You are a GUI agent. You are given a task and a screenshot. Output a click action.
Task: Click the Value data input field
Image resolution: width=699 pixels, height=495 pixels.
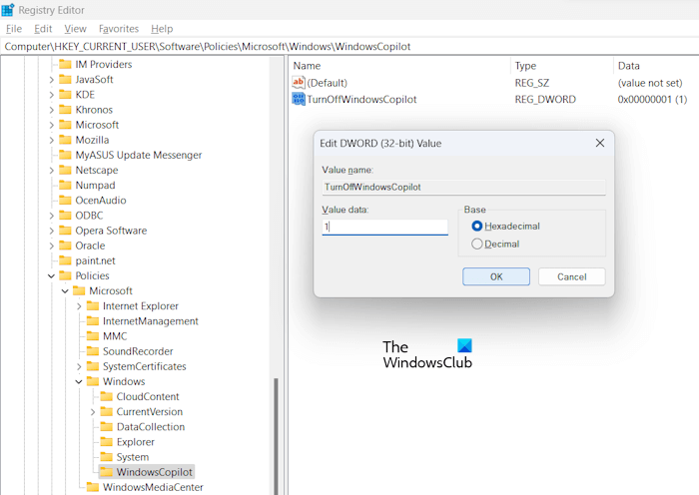pyautogui.click(x=384, y=227)
